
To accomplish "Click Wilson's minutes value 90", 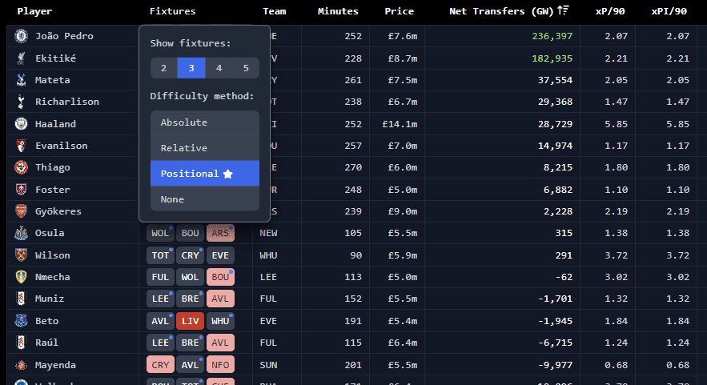I will pyautogui.click(x=356, y=255).
